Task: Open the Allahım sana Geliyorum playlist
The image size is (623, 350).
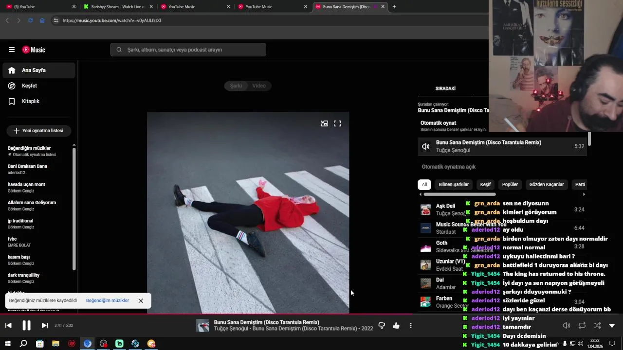Action: (39, 206)
